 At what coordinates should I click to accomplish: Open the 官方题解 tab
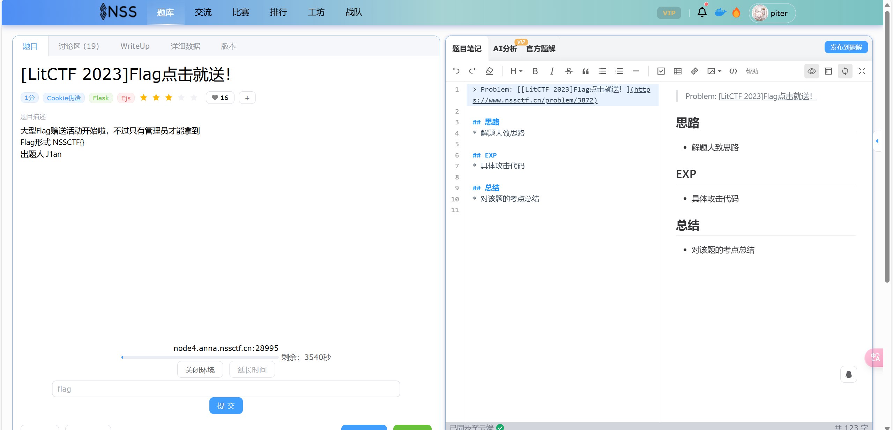point(541,49)
